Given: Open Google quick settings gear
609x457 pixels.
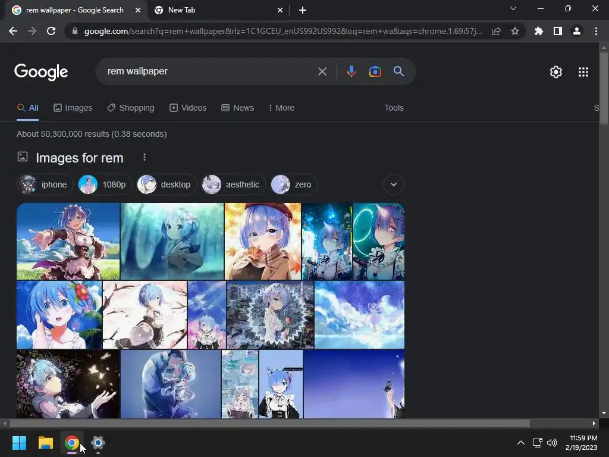Looking at the screenshot, I should click(x=556, y=72).
